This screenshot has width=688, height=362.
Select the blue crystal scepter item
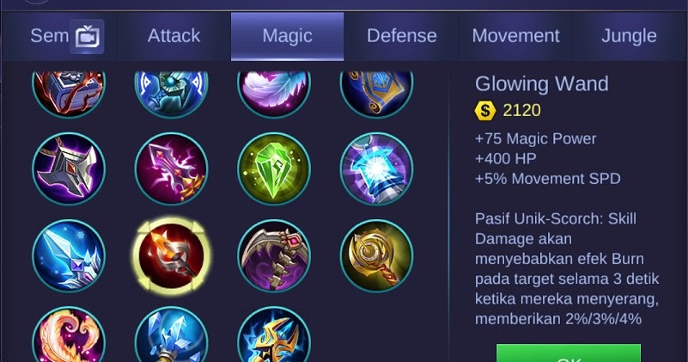[172, 334]
